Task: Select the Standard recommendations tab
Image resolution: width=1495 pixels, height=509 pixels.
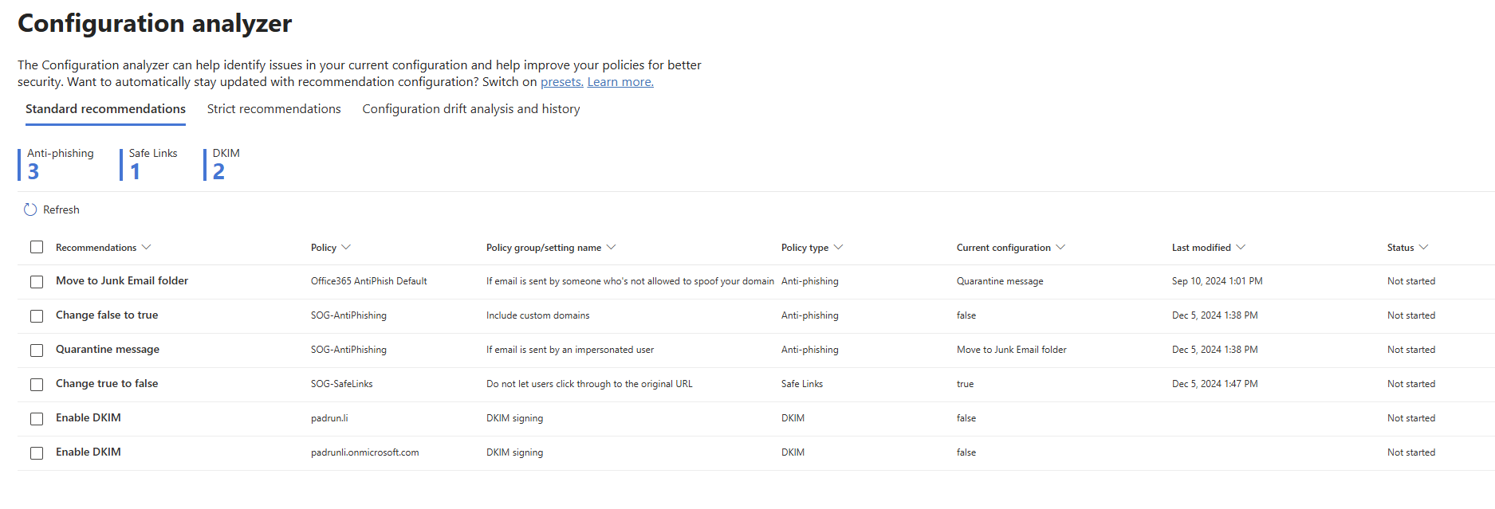Action: tap(105, 109)
